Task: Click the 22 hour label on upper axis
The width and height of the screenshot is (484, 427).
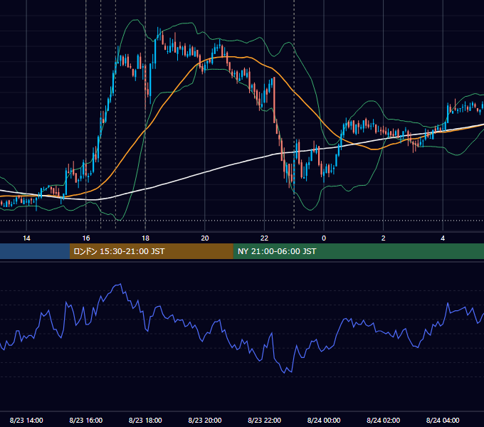Action: click(265, 238)
